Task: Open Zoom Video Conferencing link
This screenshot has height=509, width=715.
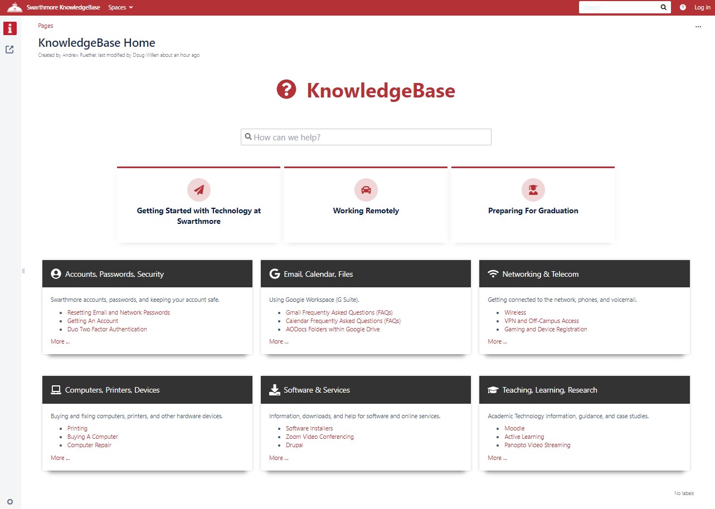Action: [320, 437]
